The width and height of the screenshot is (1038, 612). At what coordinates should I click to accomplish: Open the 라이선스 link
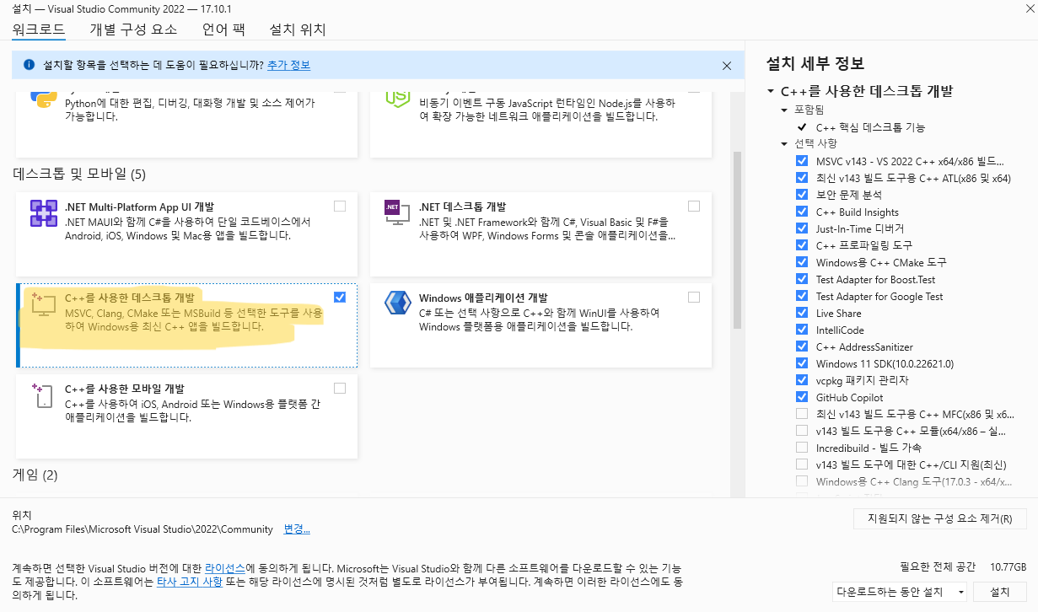(x=225, y=568)
